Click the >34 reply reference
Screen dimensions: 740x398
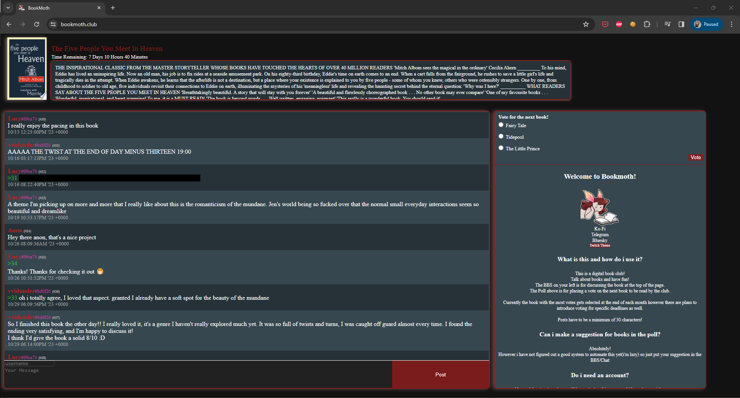[12, 264]
